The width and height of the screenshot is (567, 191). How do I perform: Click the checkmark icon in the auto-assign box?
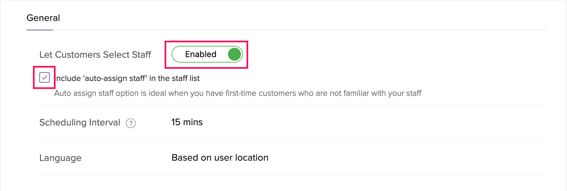tap(45, 77)
